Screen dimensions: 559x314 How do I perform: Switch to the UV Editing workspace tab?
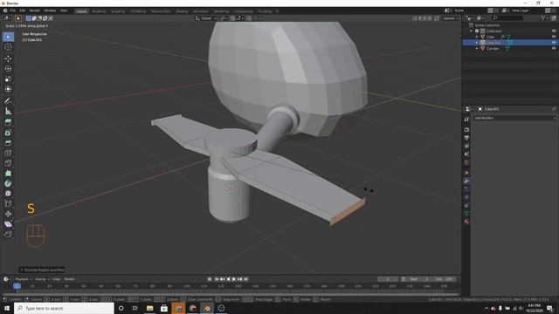138,11
